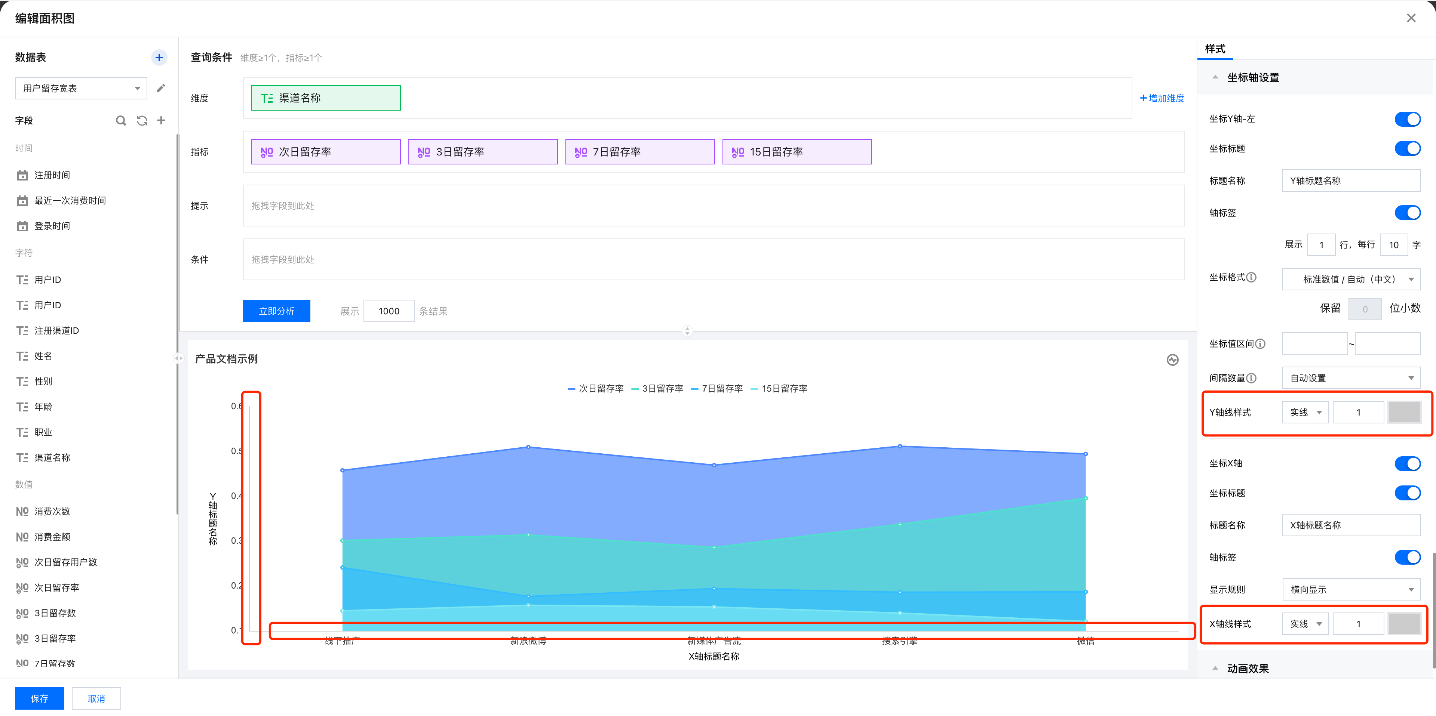
Task: Click the refresh fields icon
Action: click(142, 120)
